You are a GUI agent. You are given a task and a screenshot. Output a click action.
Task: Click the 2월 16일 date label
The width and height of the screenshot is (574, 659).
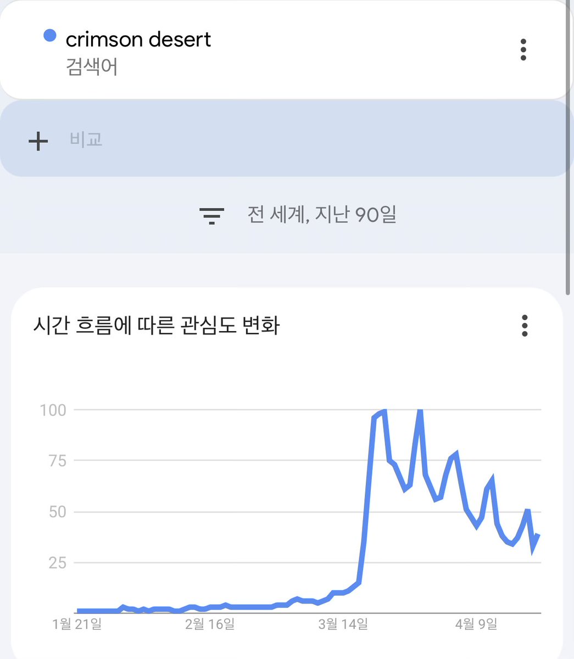209,624
